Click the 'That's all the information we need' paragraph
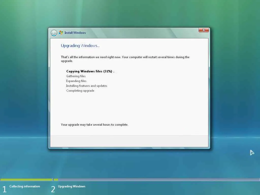This screenshot has width=260, height=195. click(x=125, y=59)
